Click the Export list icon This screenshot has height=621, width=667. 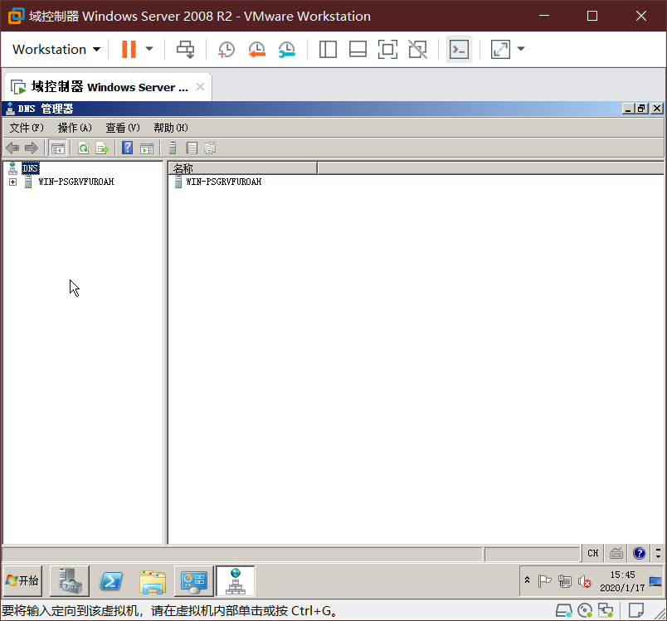[x=102, y=148]
